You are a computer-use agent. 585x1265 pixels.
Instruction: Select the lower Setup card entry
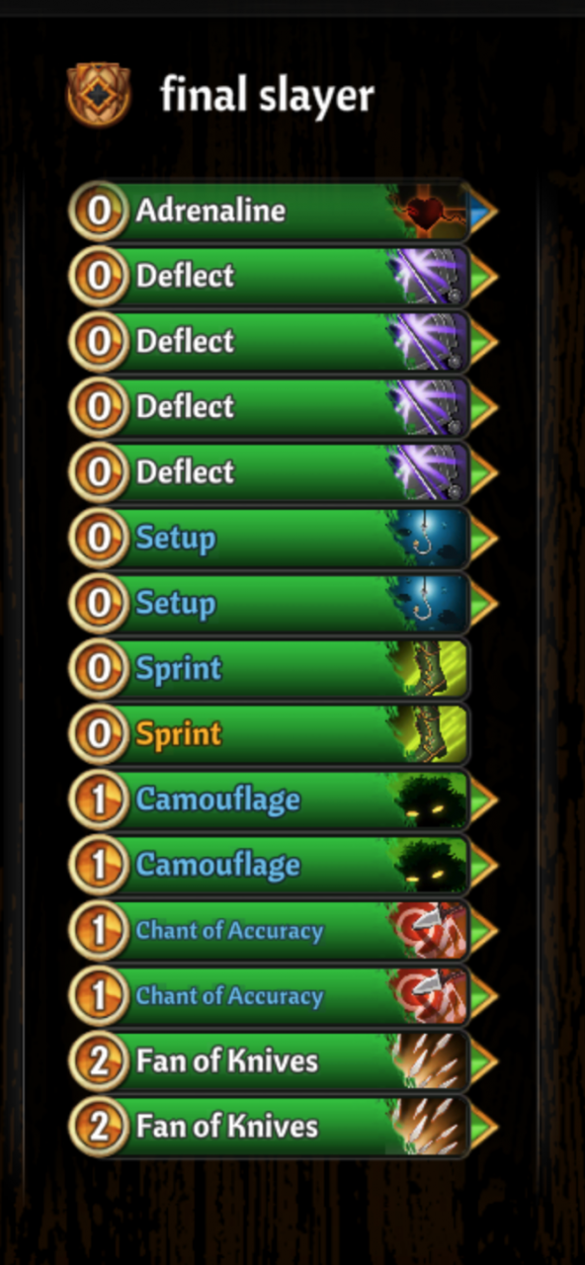click(x=269, y=604)
